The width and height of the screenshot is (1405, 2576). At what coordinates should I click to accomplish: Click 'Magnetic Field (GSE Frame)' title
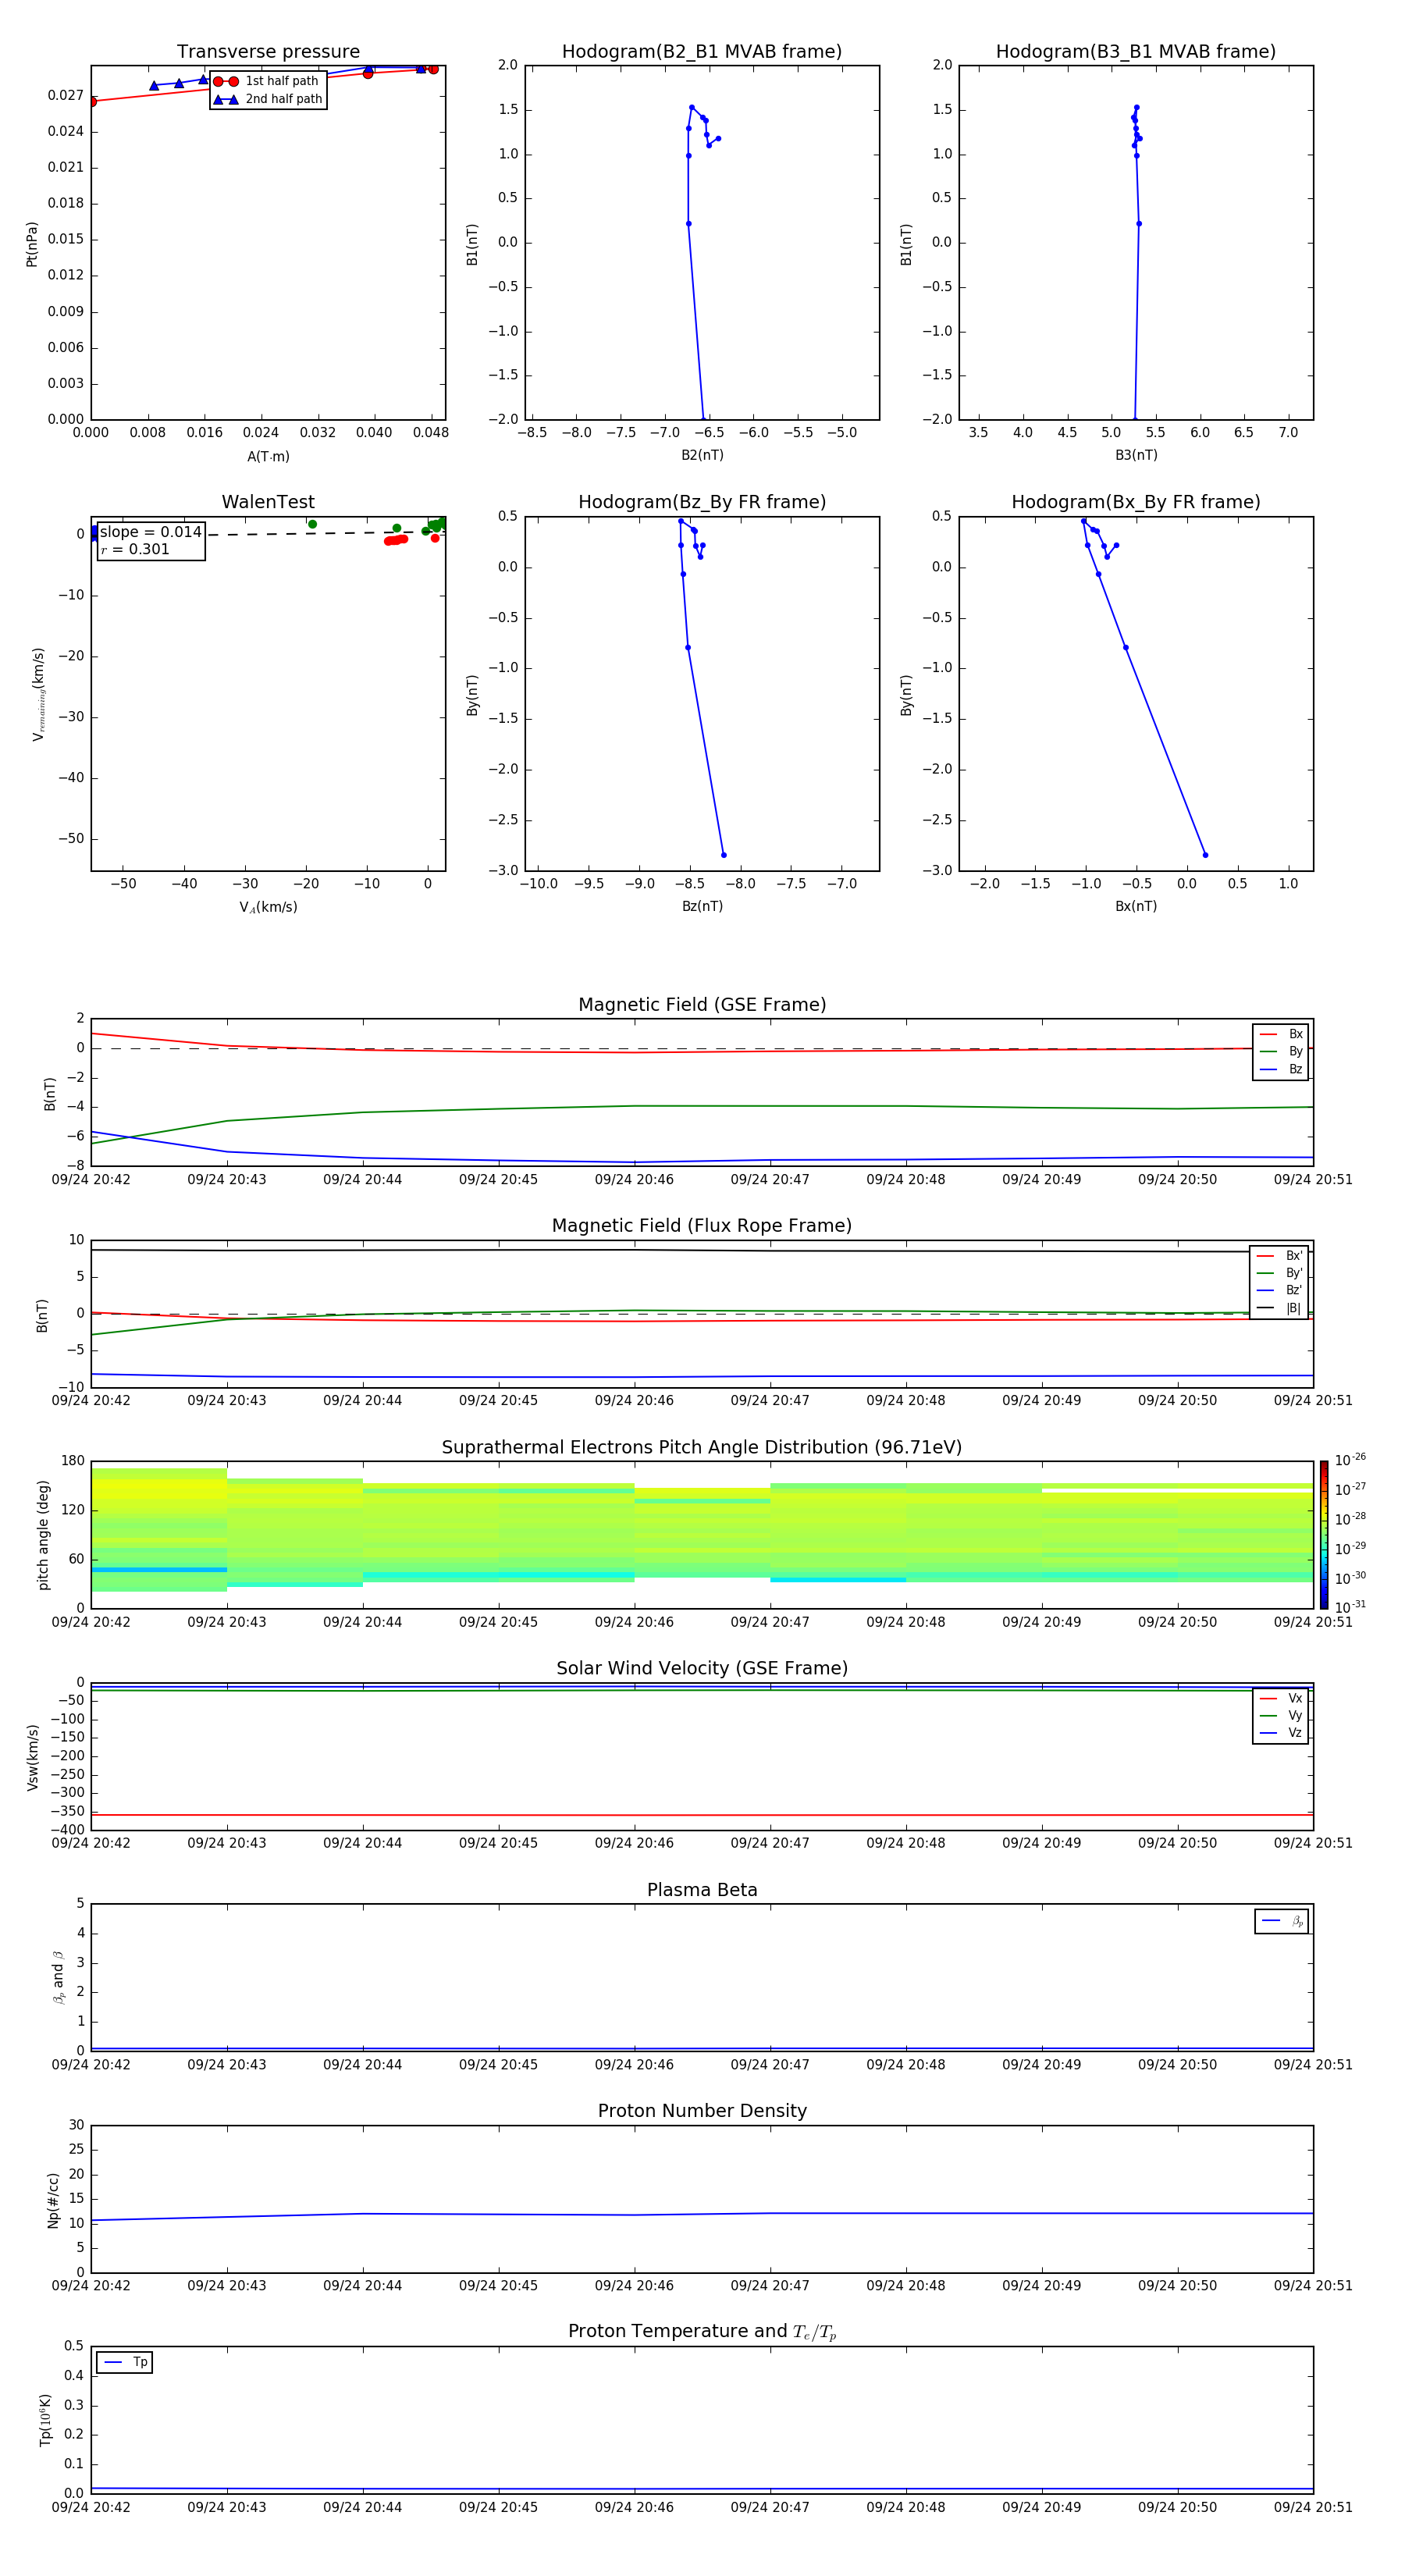coord(702,1005)
